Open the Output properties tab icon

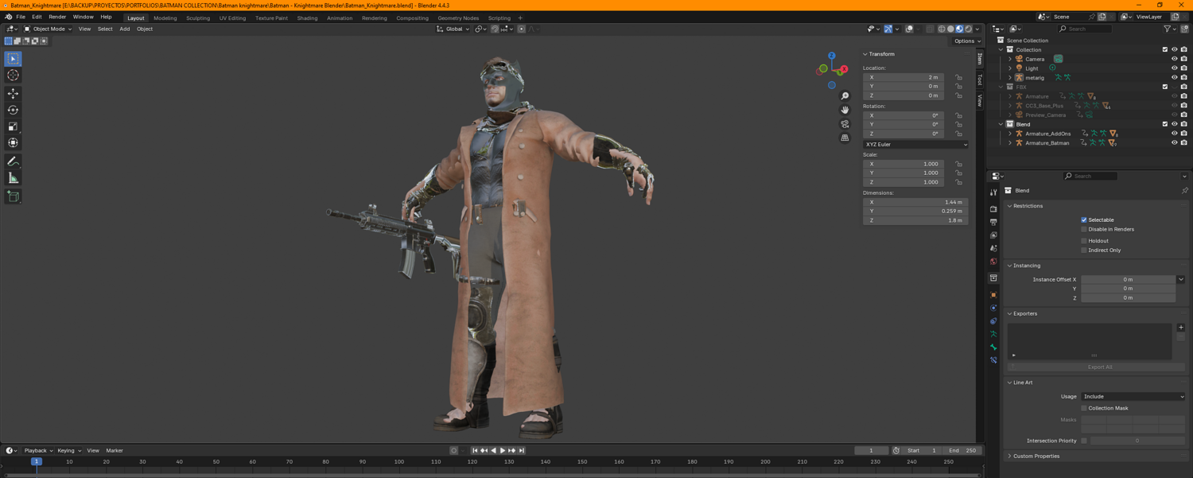[x=993, y=222]
